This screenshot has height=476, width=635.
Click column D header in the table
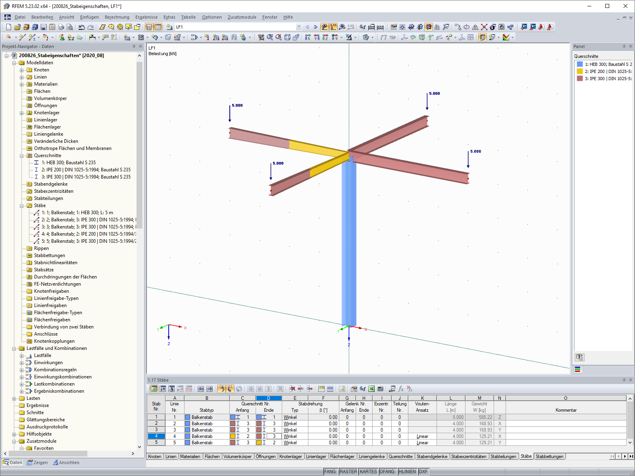(x=269, y=398)
